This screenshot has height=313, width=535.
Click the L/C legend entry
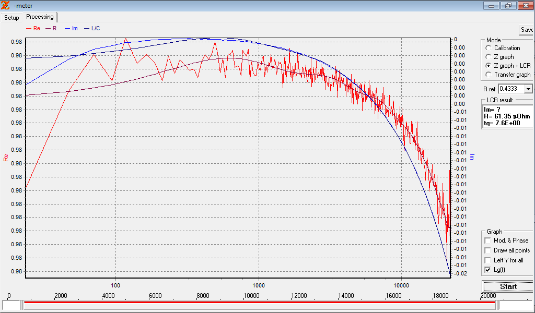pyautogui.click(x=92, y=28)
